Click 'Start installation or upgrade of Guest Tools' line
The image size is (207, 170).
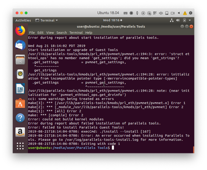(73, 50)
